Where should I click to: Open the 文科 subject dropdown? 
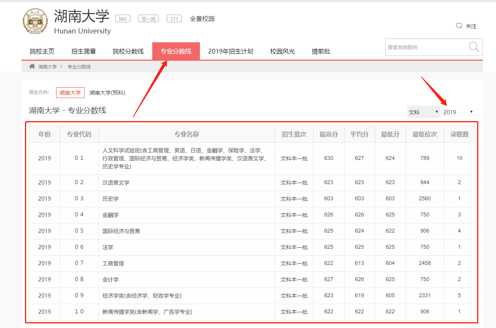point(423,112)
